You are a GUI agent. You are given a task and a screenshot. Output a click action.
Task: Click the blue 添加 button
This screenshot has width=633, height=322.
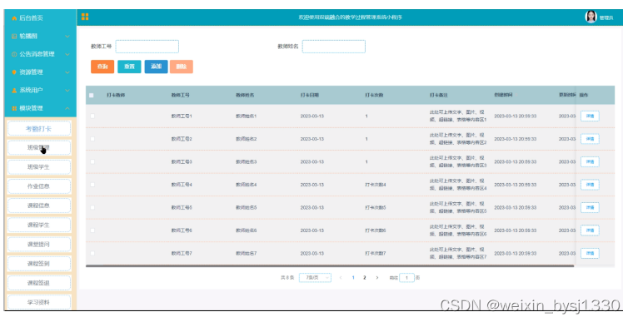tap(157, 67)
